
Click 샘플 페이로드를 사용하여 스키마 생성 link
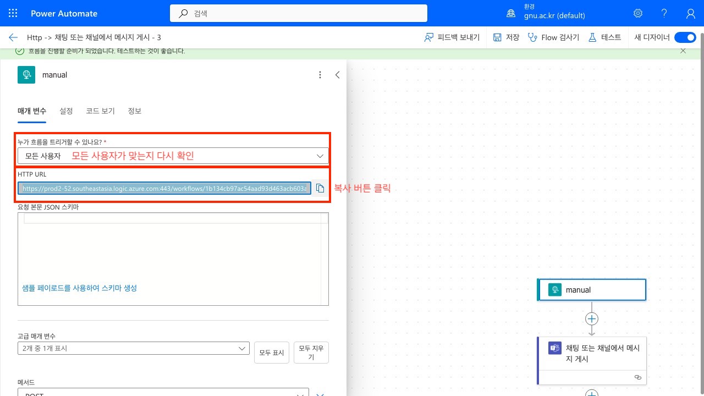tap(80, 288)
